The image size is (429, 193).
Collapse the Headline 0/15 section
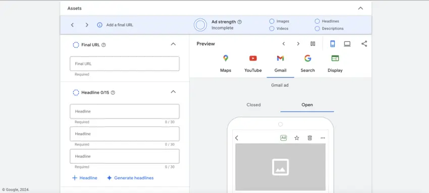tap(173, 92)
